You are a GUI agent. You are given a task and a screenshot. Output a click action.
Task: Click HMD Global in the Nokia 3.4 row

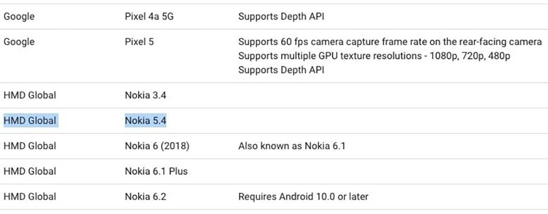click(x=30, y=95)
